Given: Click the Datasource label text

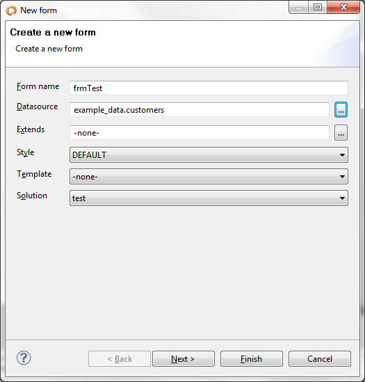Looking at the screenshot, I should (37, 106).
